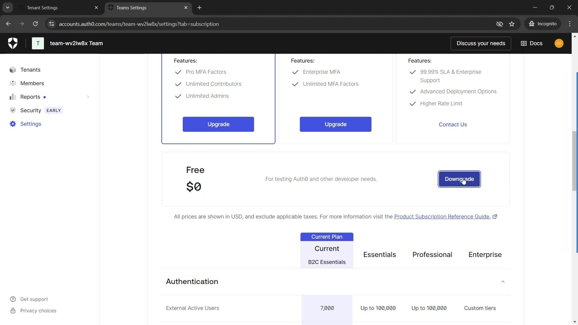The image size is (578, 325).
Task: Click the Essentials column header
Action: coord(379,255)
